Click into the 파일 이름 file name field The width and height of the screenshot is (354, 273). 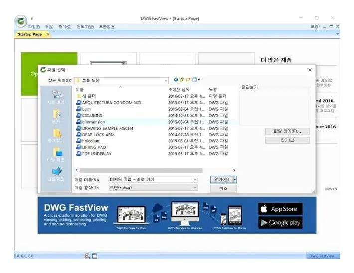point(151,179)
